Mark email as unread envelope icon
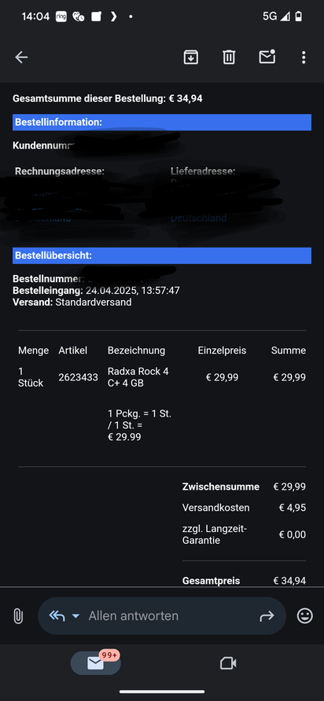324x701 pixels. tap(267, 57)
